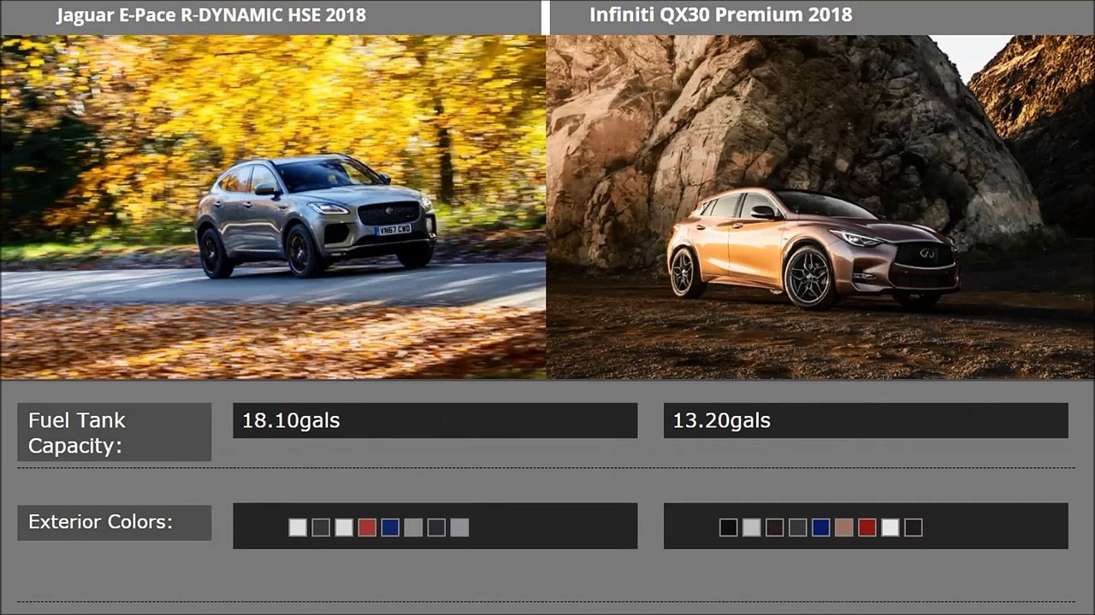Click the Fuel Tank Capacity label
The height and width of the screenshot is (615, 1095).
click(114, 432)
